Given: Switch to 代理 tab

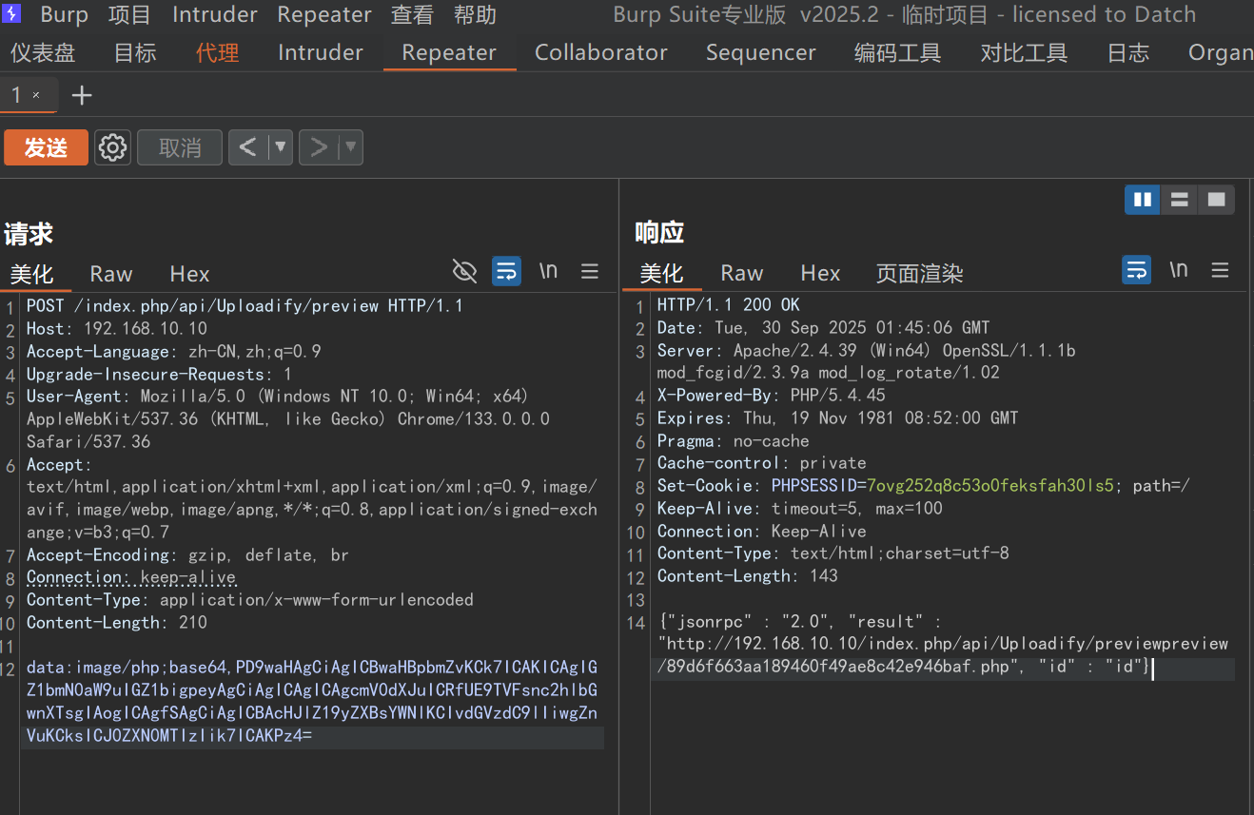Looking at the screenshot, I should tap(217, 52).
